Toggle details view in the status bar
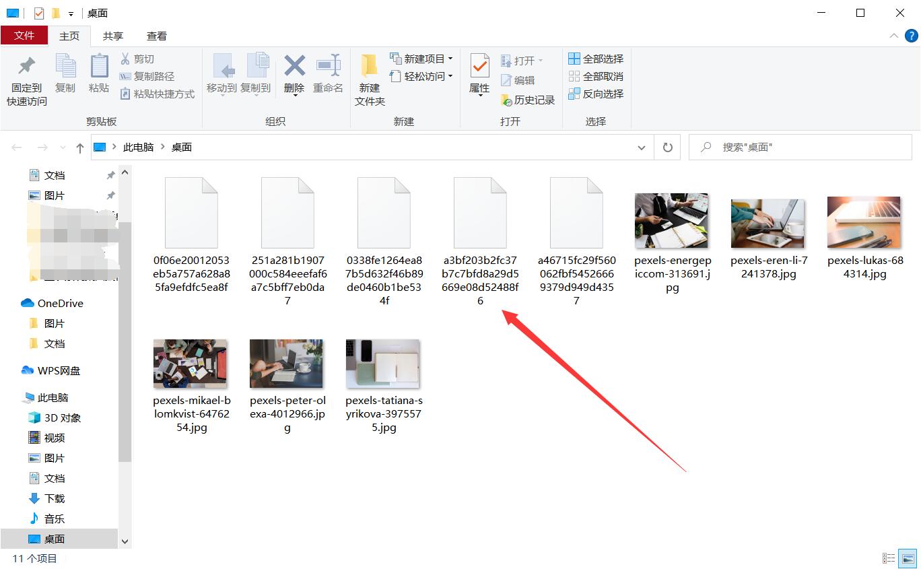 (887, 558)
